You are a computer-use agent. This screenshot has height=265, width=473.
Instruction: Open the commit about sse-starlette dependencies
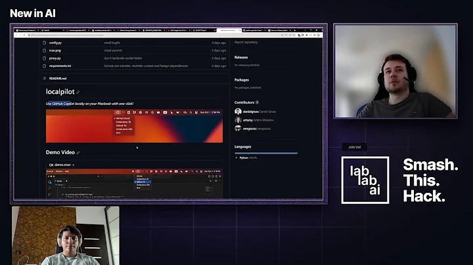146,66
